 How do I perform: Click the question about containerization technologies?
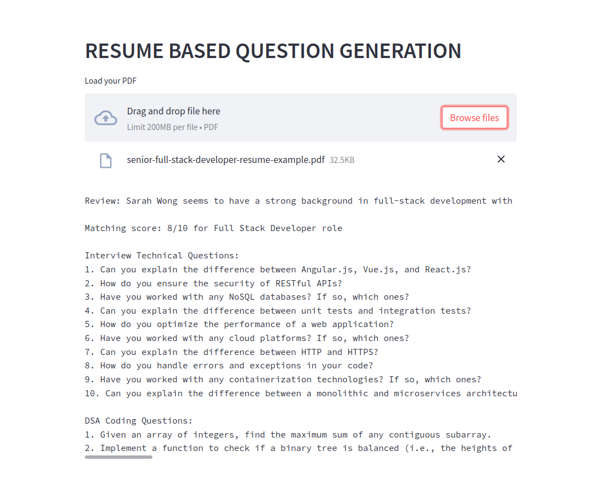[283, 380]
